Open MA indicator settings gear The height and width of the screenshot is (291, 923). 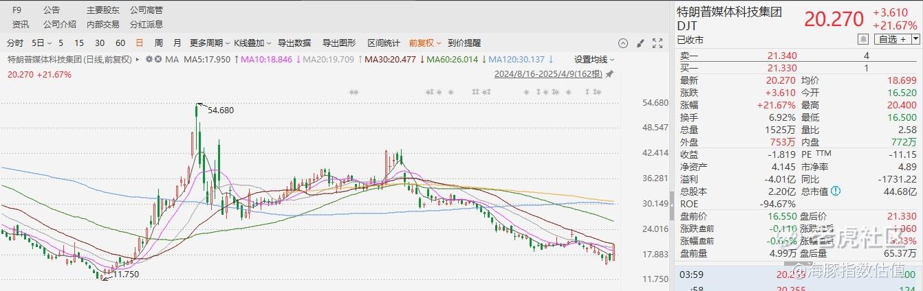click(149, 60)
